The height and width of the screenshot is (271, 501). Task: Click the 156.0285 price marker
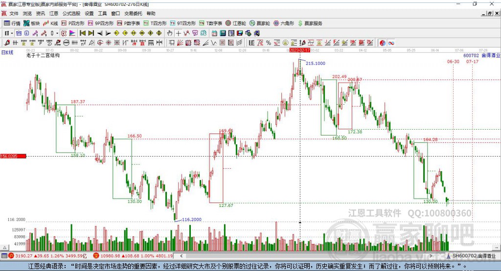point(13,156)
